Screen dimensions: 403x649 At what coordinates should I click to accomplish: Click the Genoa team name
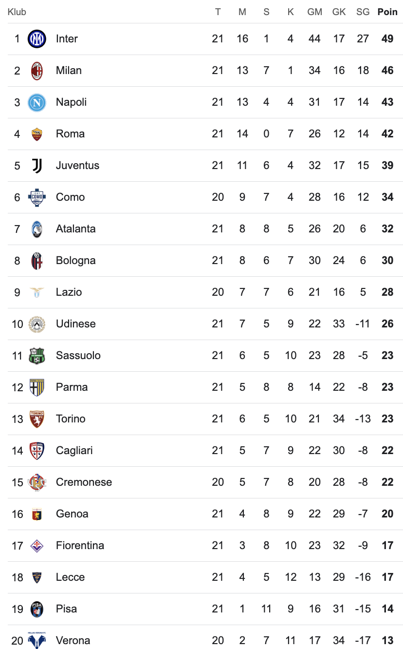pos(72,514)
